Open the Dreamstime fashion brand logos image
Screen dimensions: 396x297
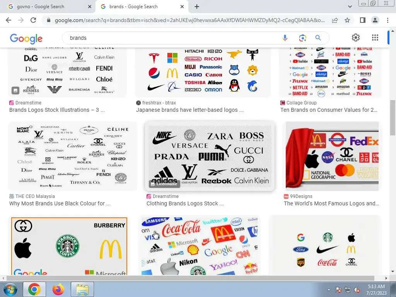67,72
